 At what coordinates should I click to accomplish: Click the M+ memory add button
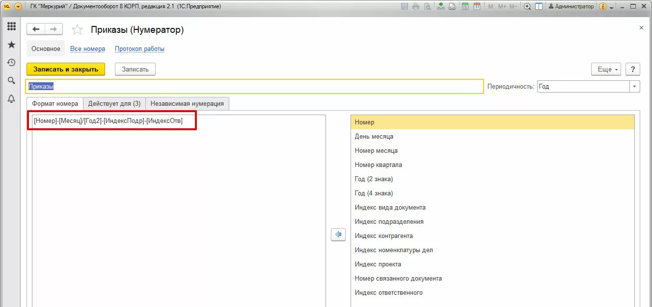[502, 7]
